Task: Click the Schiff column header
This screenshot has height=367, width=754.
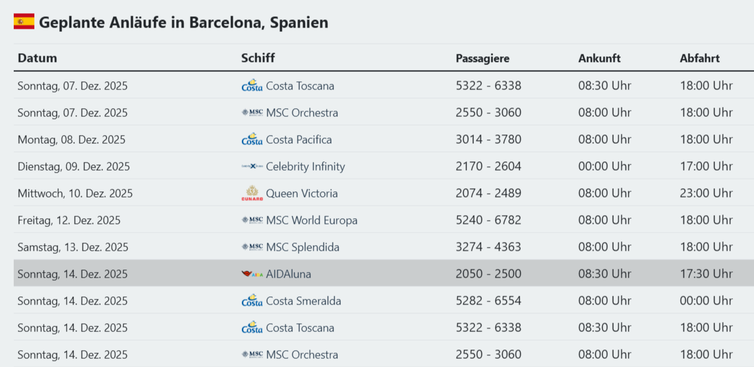Action: click(258, 58)
